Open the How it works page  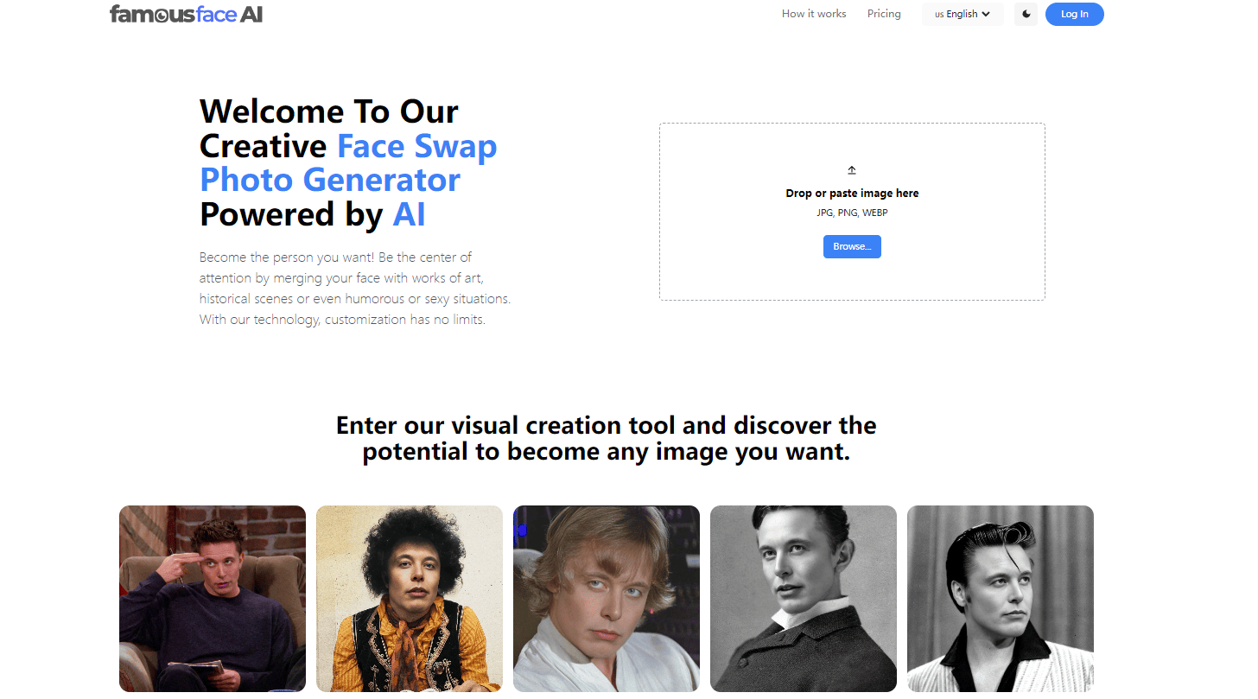pyautogui.click(x=813, y=14)
